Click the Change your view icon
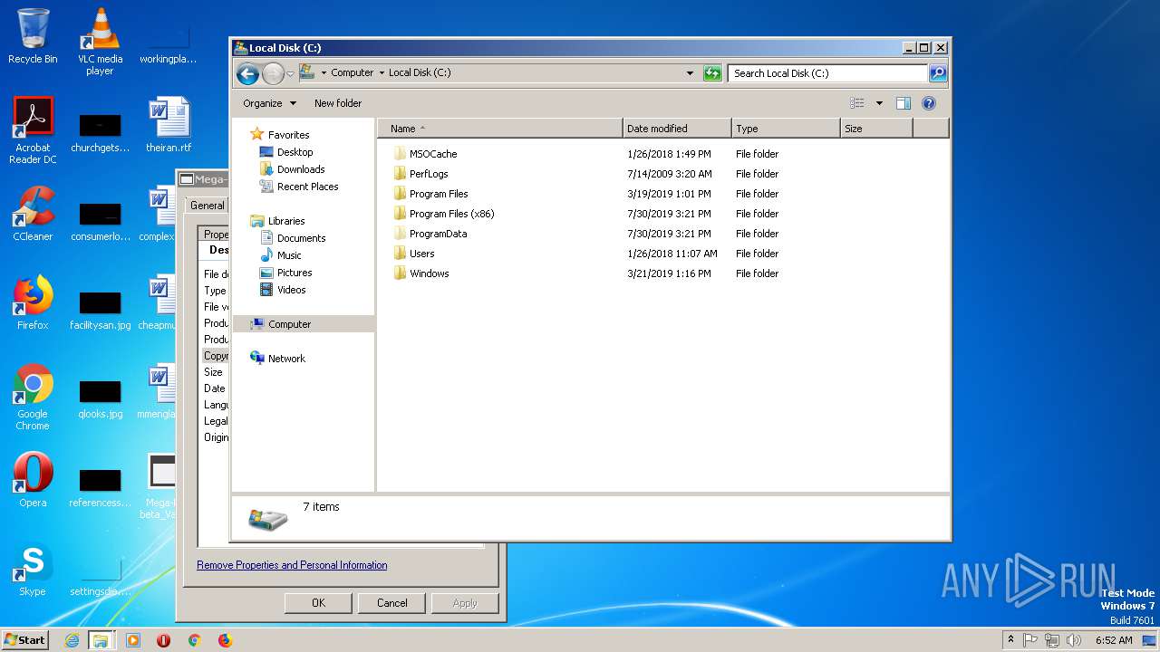This screenshot has height=652, width=1160. (856, 103)
